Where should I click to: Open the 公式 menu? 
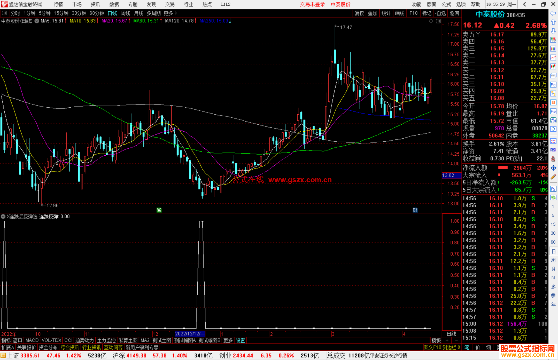[x=446, y=4]
